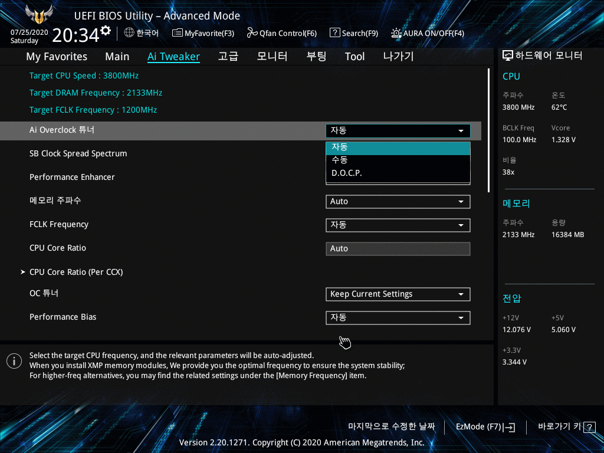Click the CPU temperature 62°C value

[x=559, y=107]
